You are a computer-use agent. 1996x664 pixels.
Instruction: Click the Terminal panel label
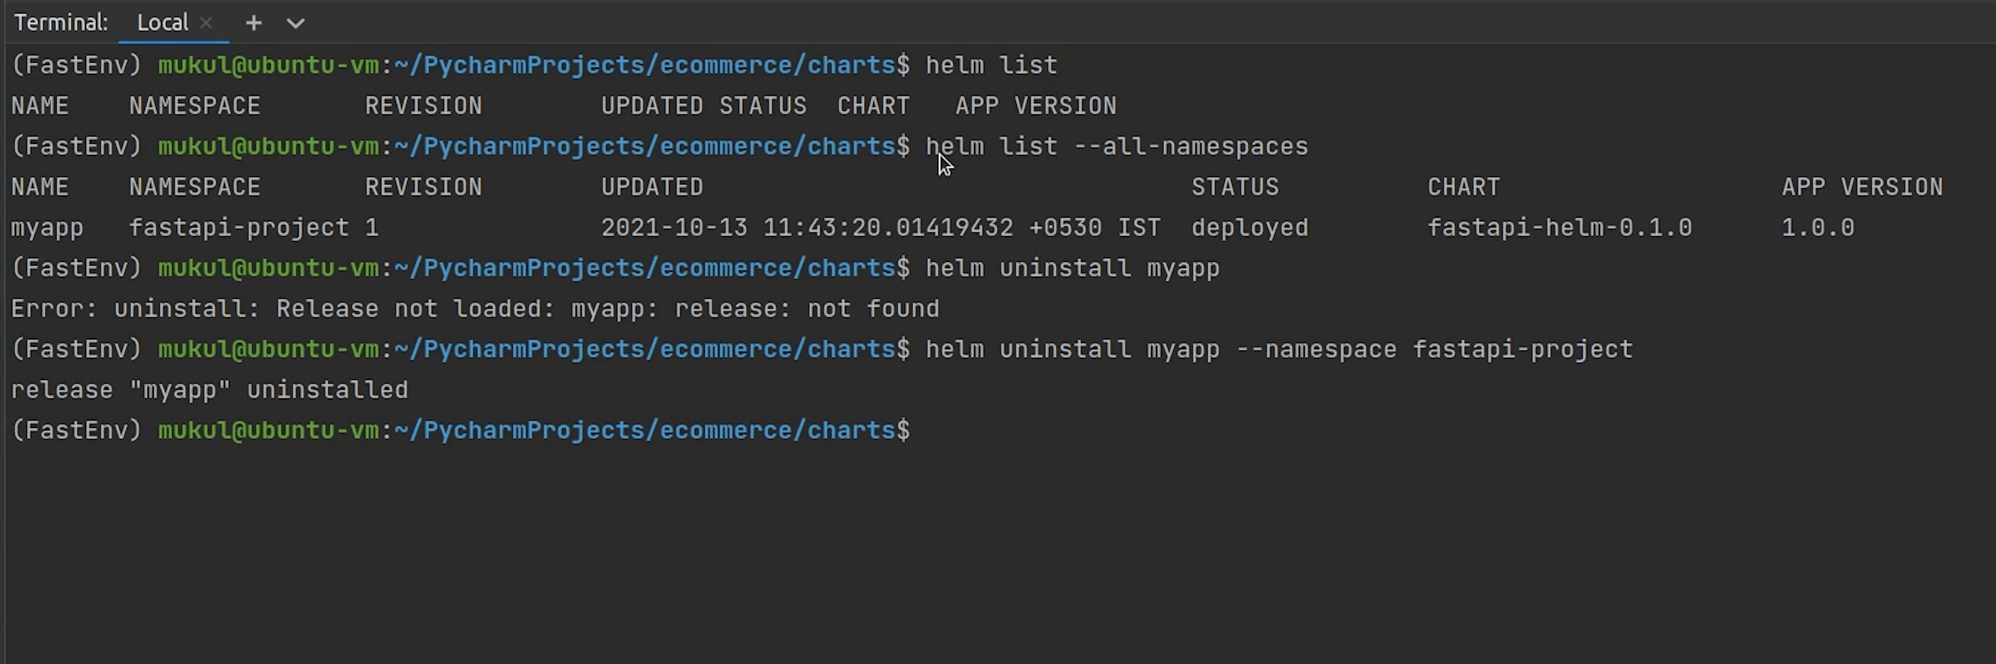point(60,23)
